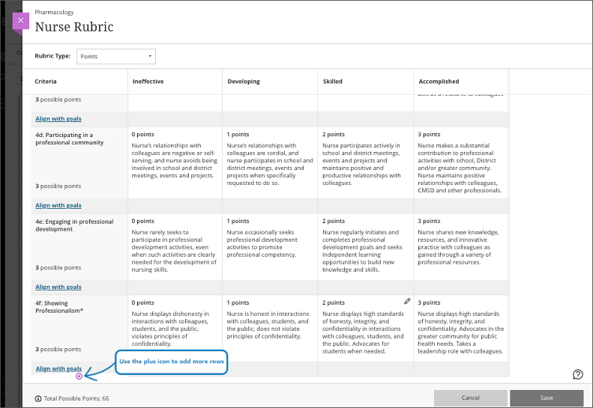Image resolution: width=593 pixels, height=408 pixels.
Task: Click Align with goals link above 4d row
Action: tap(58, 118)
